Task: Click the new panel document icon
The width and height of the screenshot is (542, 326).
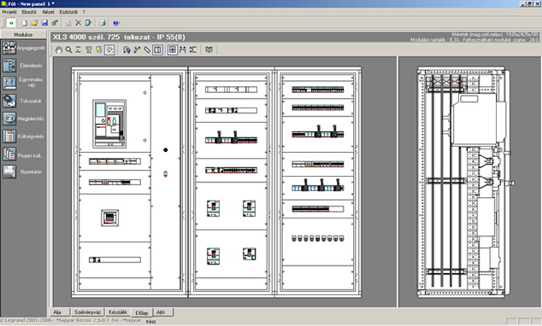Action: click(68, 23)
